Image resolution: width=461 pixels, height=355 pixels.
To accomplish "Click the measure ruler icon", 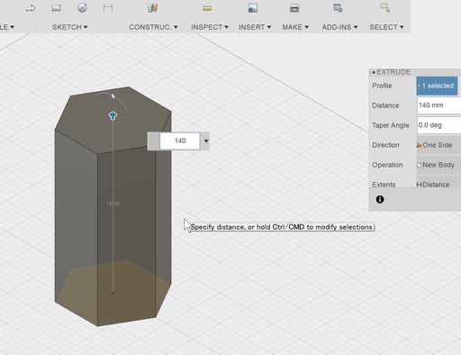I will [x=207, y=8].
